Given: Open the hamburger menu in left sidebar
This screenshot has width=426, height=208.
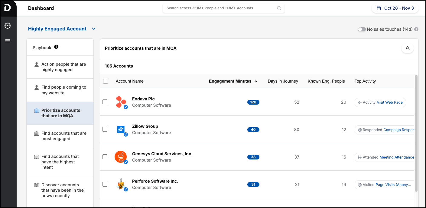Looking at the screenshot, I should [8, 41].
